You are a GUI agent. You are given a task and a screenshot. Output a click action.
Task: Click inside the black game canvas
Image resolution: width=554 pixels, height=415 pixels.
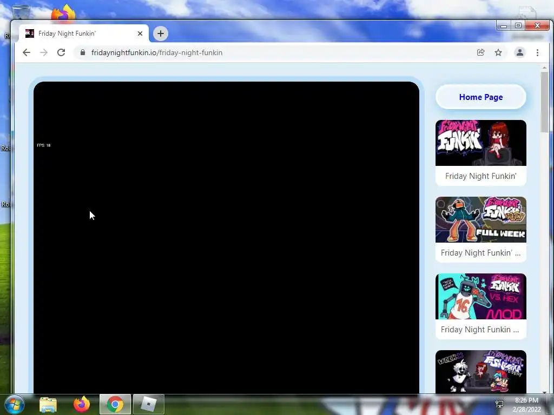click(x=227, y=238)
